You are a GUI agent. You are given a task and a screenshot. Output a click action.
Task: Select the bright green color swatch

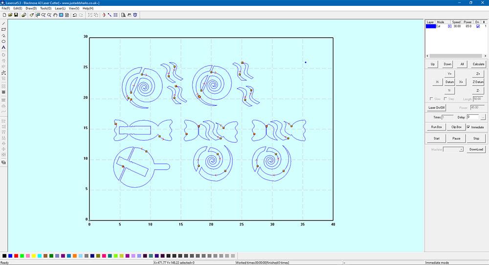tap(22, 256)
